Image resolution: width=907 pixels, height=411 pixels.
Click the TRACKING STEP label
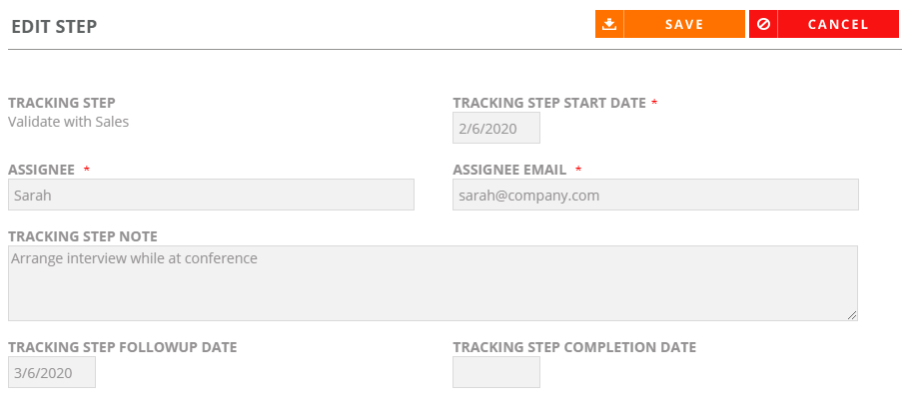(x=62, y=103)
